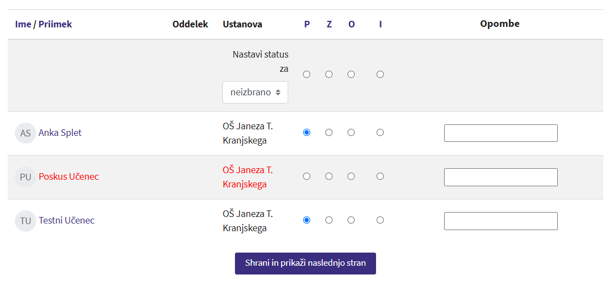Select O status for Poskus Učenec

pos(351,176)
